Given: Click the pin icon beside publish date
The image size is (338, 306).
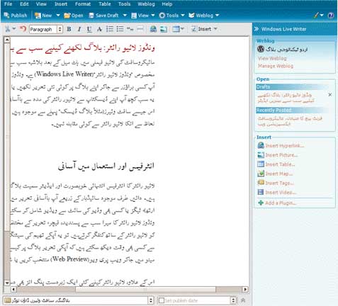Looking at the screenshot, I should pyautogui.click(x=243, y=300).
